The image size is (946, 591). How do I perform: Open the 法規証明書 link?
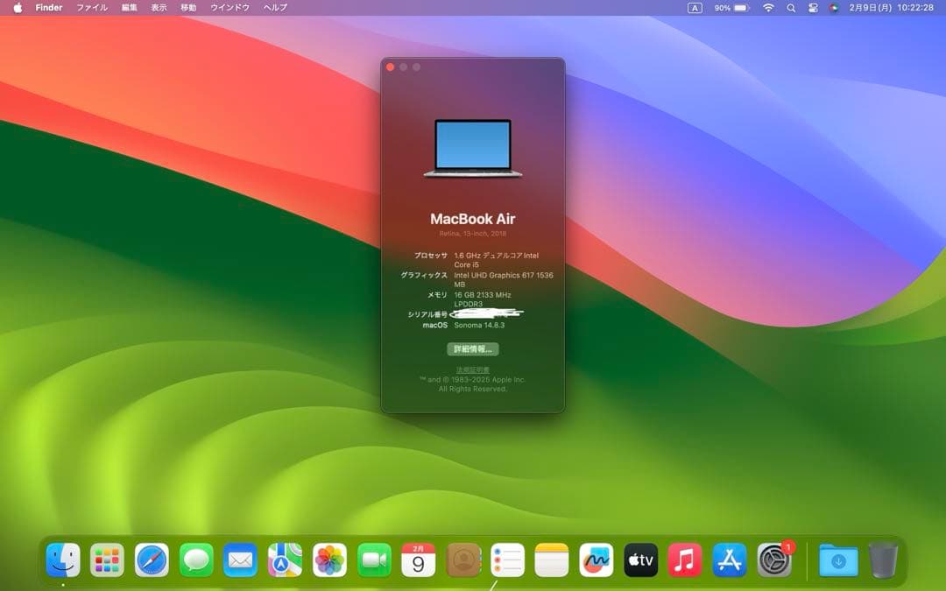pyautogui.click(x=473, y=369)
